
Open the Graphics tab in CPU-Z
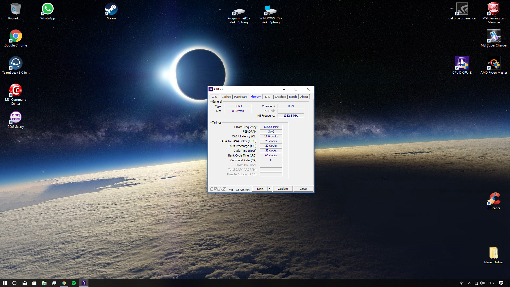tap(280, 97)
